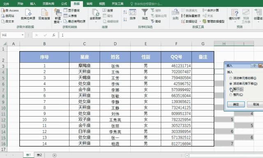
Task: Click 合并计算 consolidate
Action: coord(211,10)
